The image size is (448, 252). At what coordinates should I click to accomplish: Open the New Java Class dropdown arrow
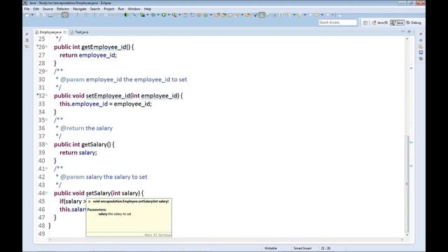[x=211, y=15]
